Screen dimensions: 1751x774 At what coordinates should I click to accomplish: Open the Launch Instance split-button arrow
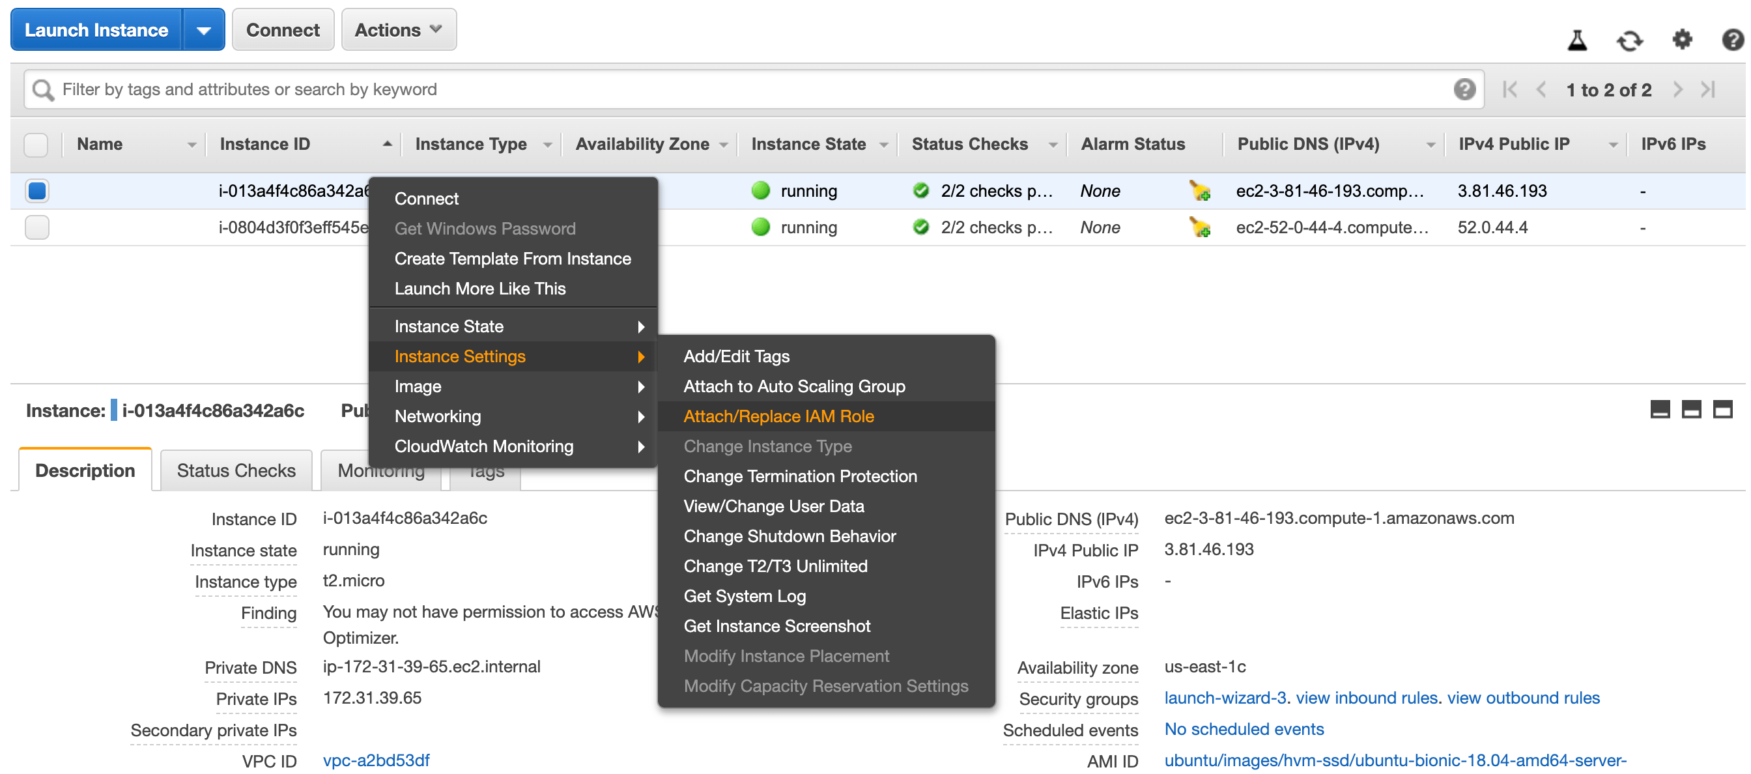pos(205,29)
